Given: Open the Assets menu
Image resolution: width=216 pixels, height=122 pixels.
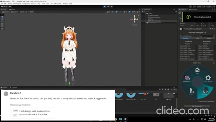Looking at the screenshot, I should coord(10,4).
